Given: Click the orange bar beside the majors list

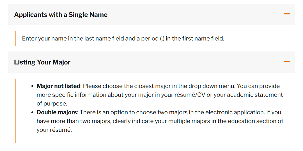Looking at the screenshot, I should tap(16, 110).
